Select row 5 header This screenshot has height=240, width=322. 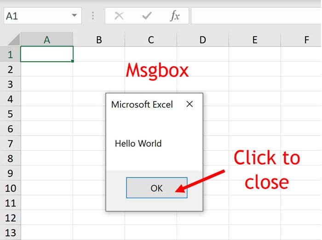coord(10,114)
